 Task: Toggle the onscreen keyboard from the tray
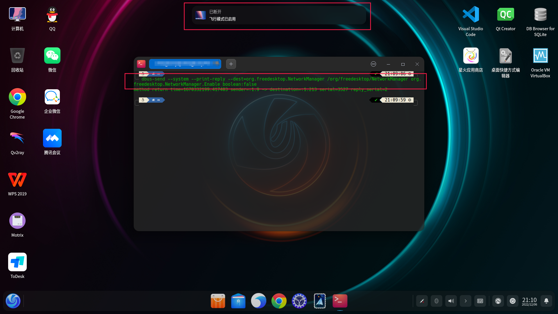(x=480, y=301)
